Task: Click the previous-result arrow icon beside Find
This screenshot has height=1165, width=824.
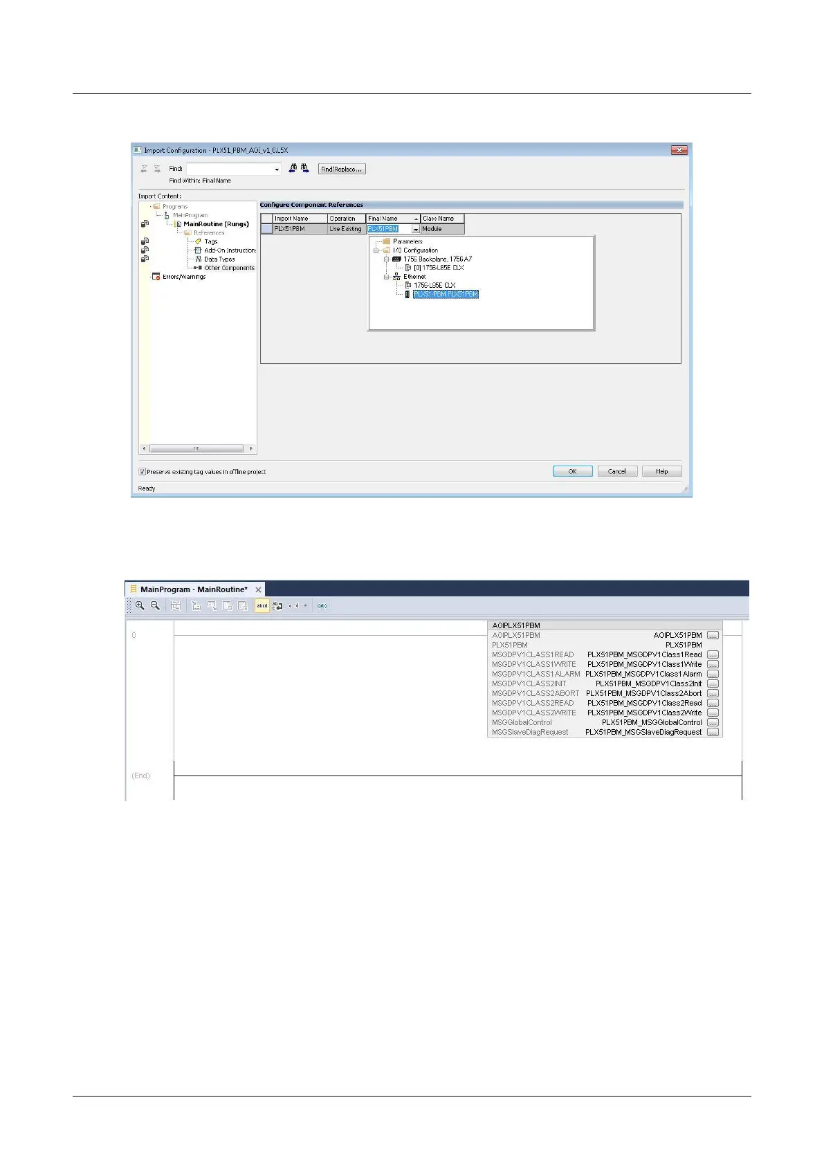Action: 145,168
